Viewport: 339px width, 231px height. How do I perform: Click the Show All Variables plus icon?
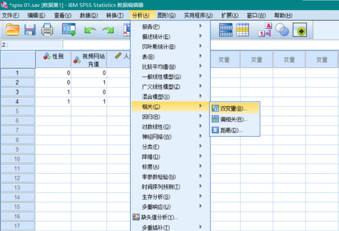click(300, 30)
